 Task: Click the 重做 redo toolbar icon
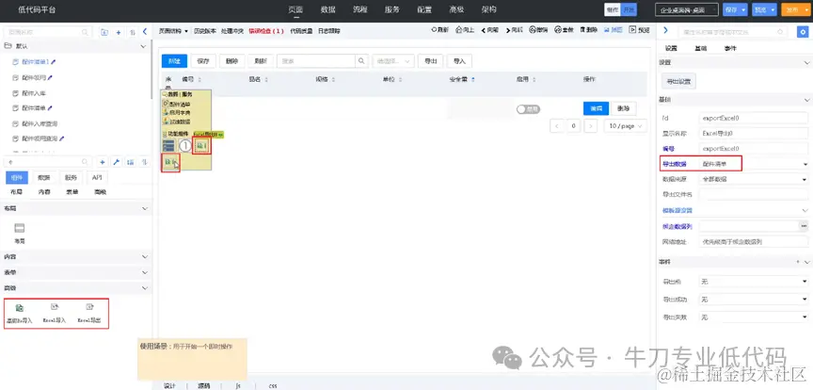[565, 30]
